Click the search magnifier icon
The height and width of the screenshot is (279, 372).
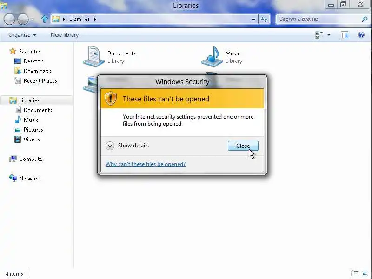coord(365,19)
